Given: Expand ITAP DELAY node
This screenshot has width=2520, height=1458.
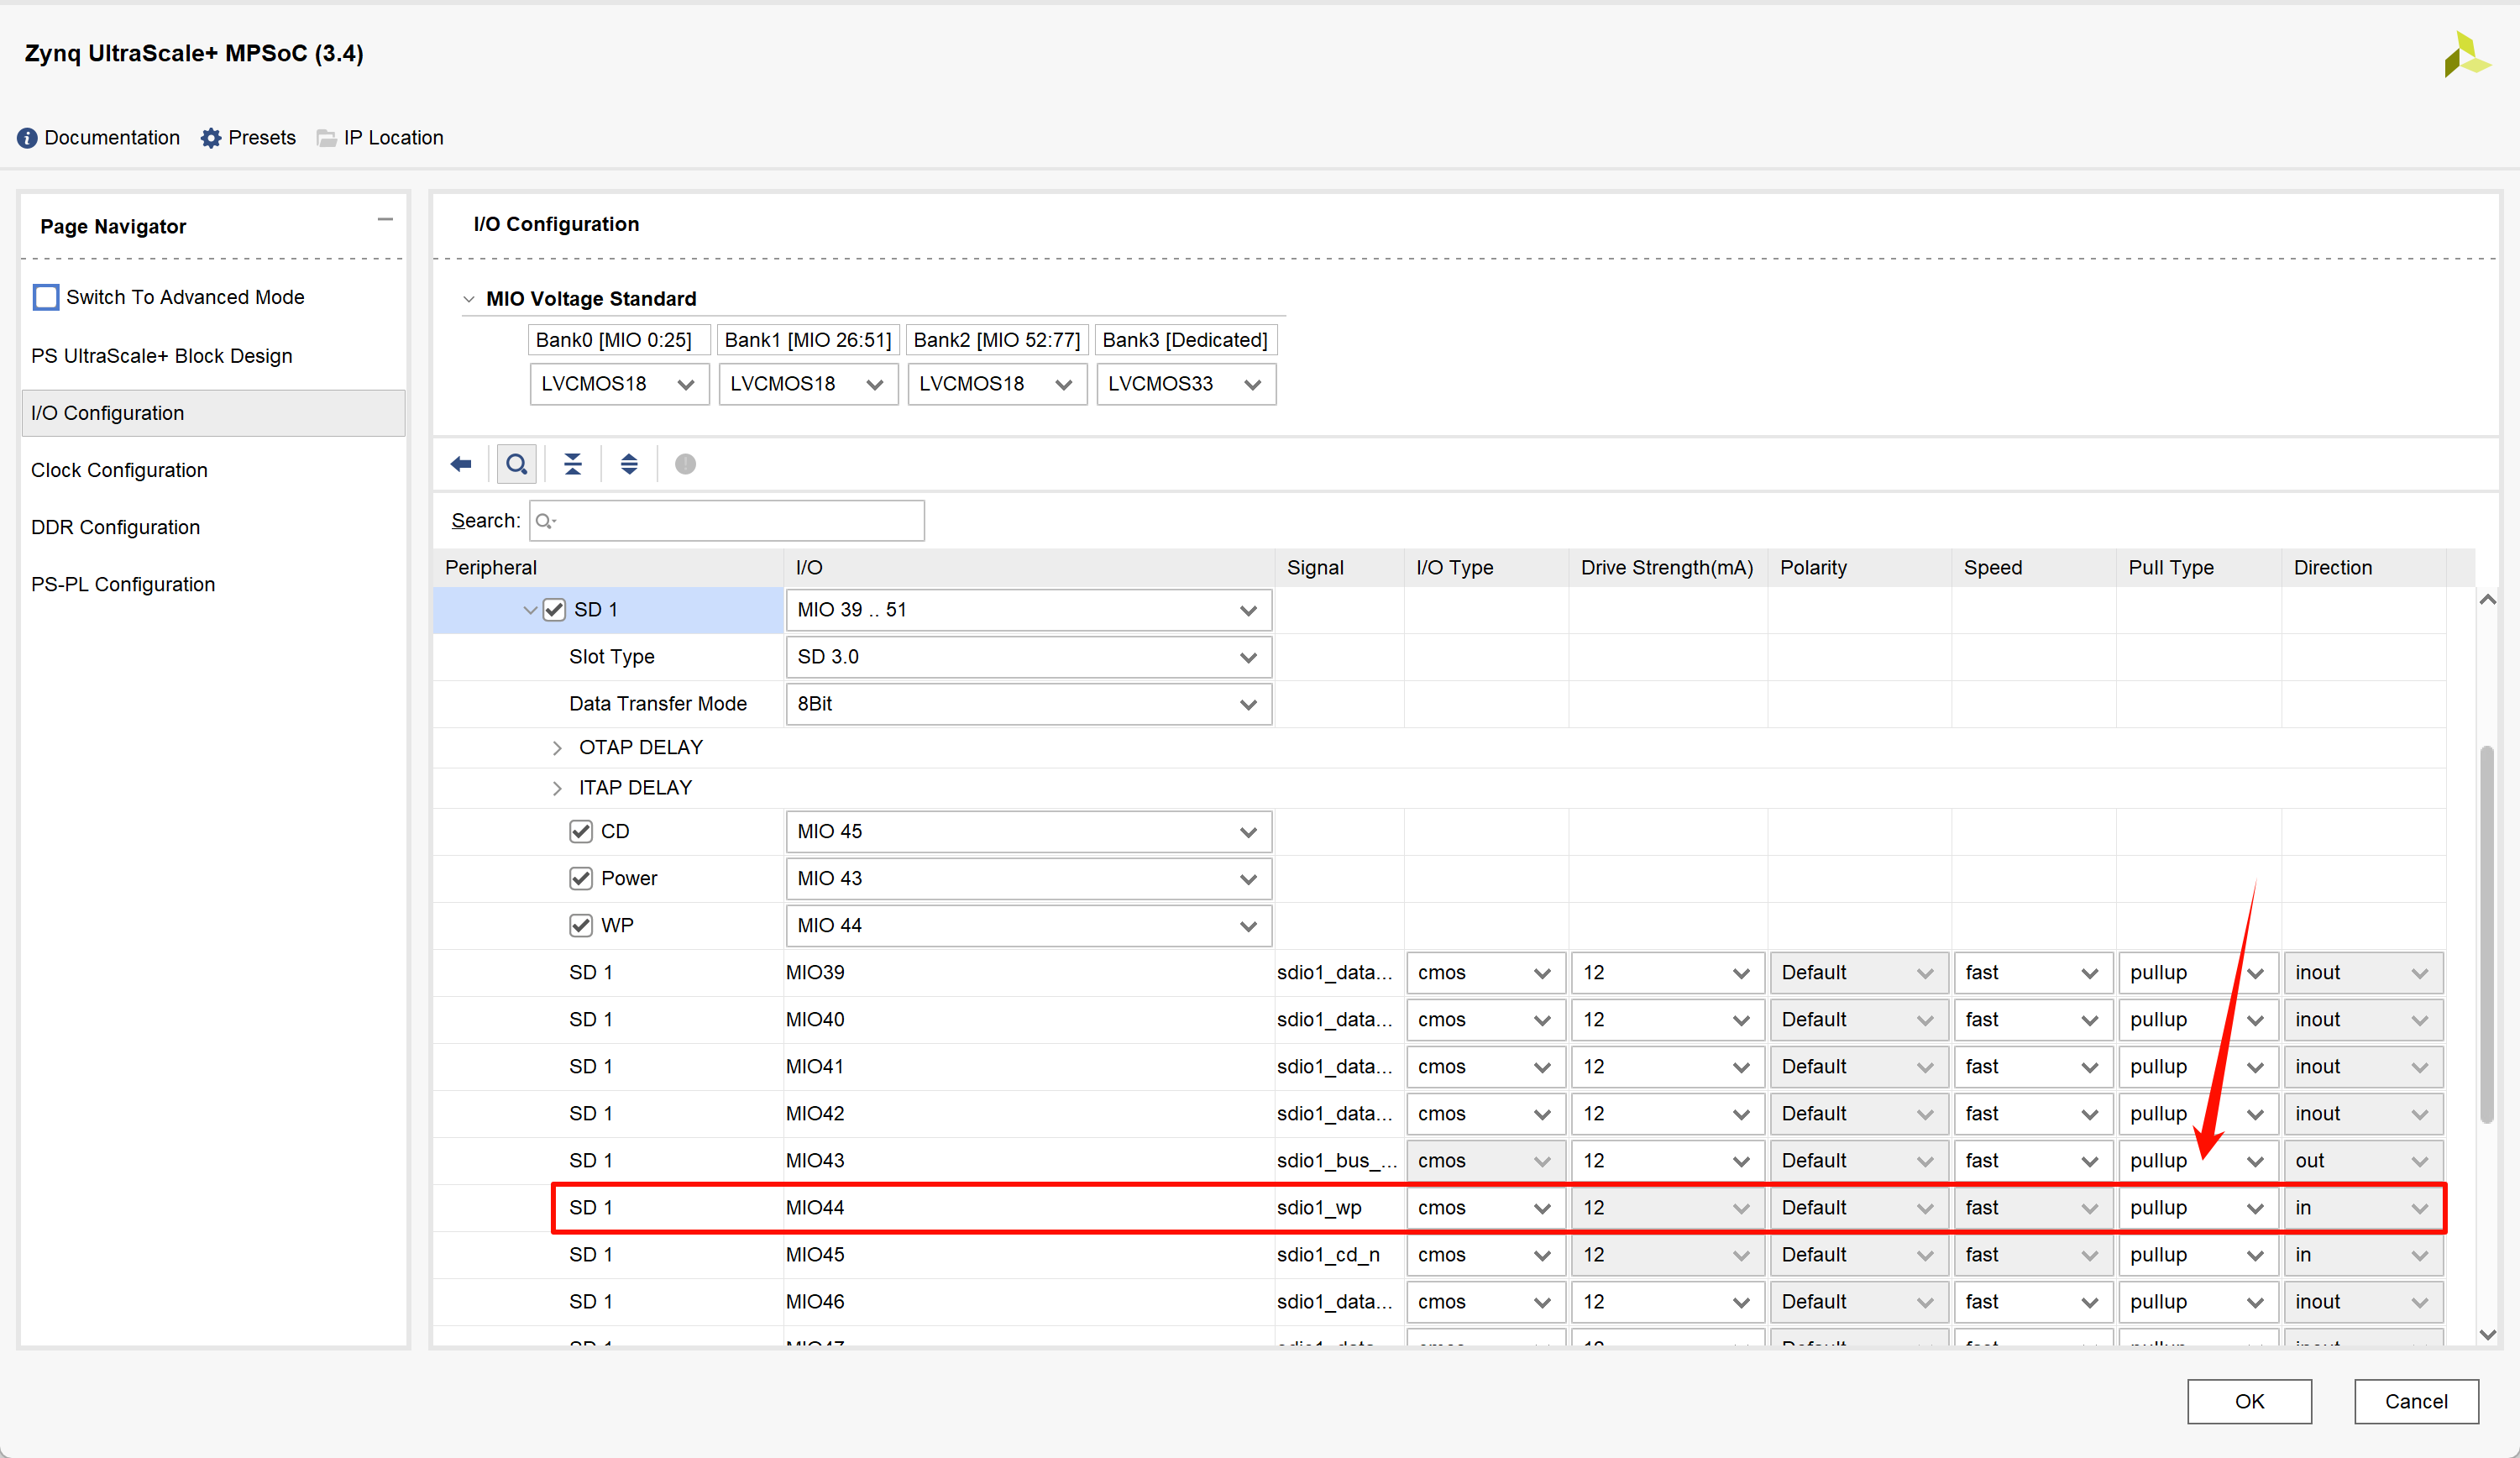Looking at the screenshot, I should 557,788.
